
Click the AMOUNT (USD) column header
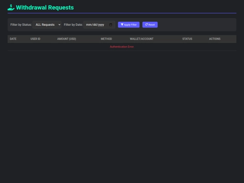66,39
